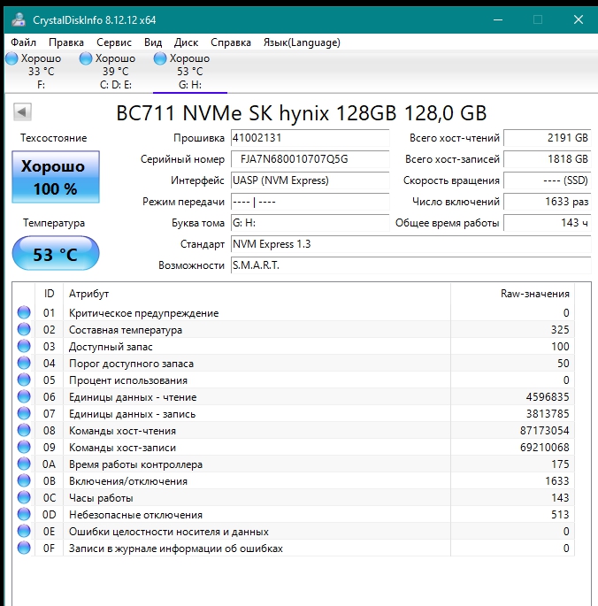Open the Сервис menu
Viewport: 598px width, 606px height.
114,42
